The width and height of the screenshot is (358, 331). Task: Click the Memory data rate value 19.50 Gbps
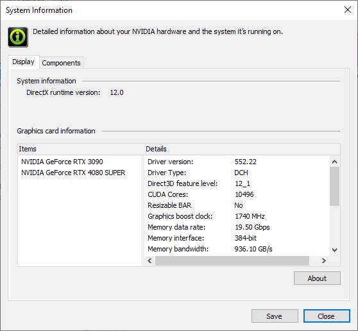tap(252, 227)
